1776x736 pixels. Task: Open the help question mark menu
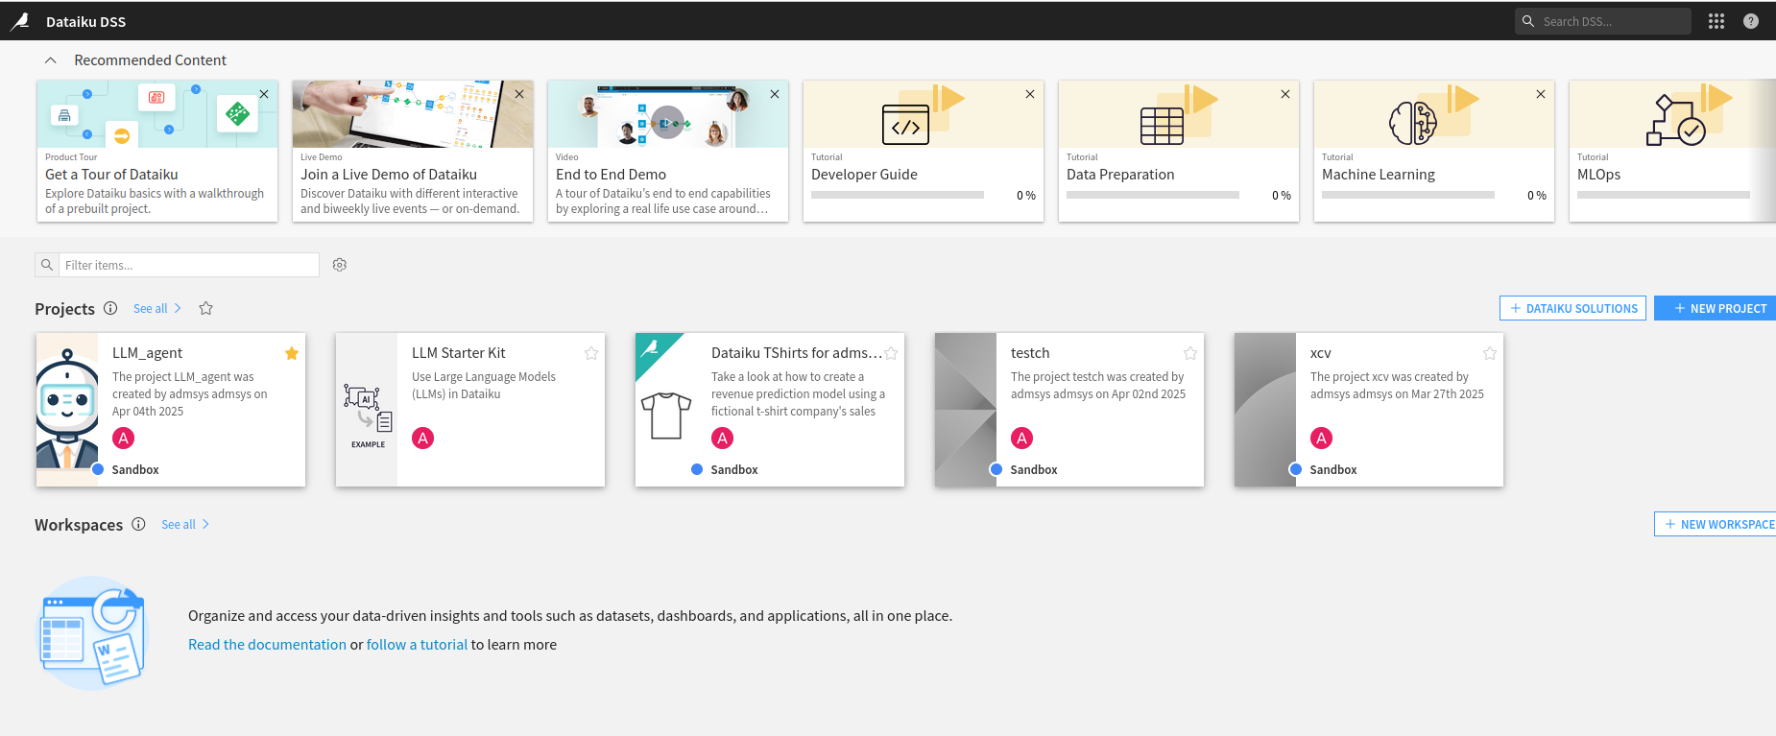1751,21
